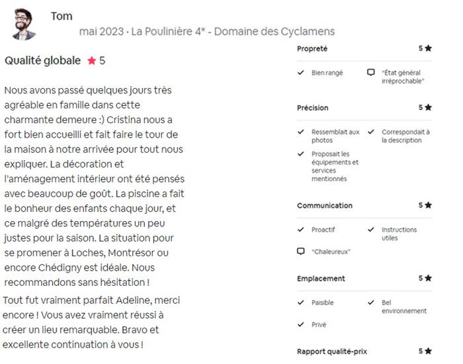Click Tom's avatar picture
463x364 pixels.
coord(24,24)
